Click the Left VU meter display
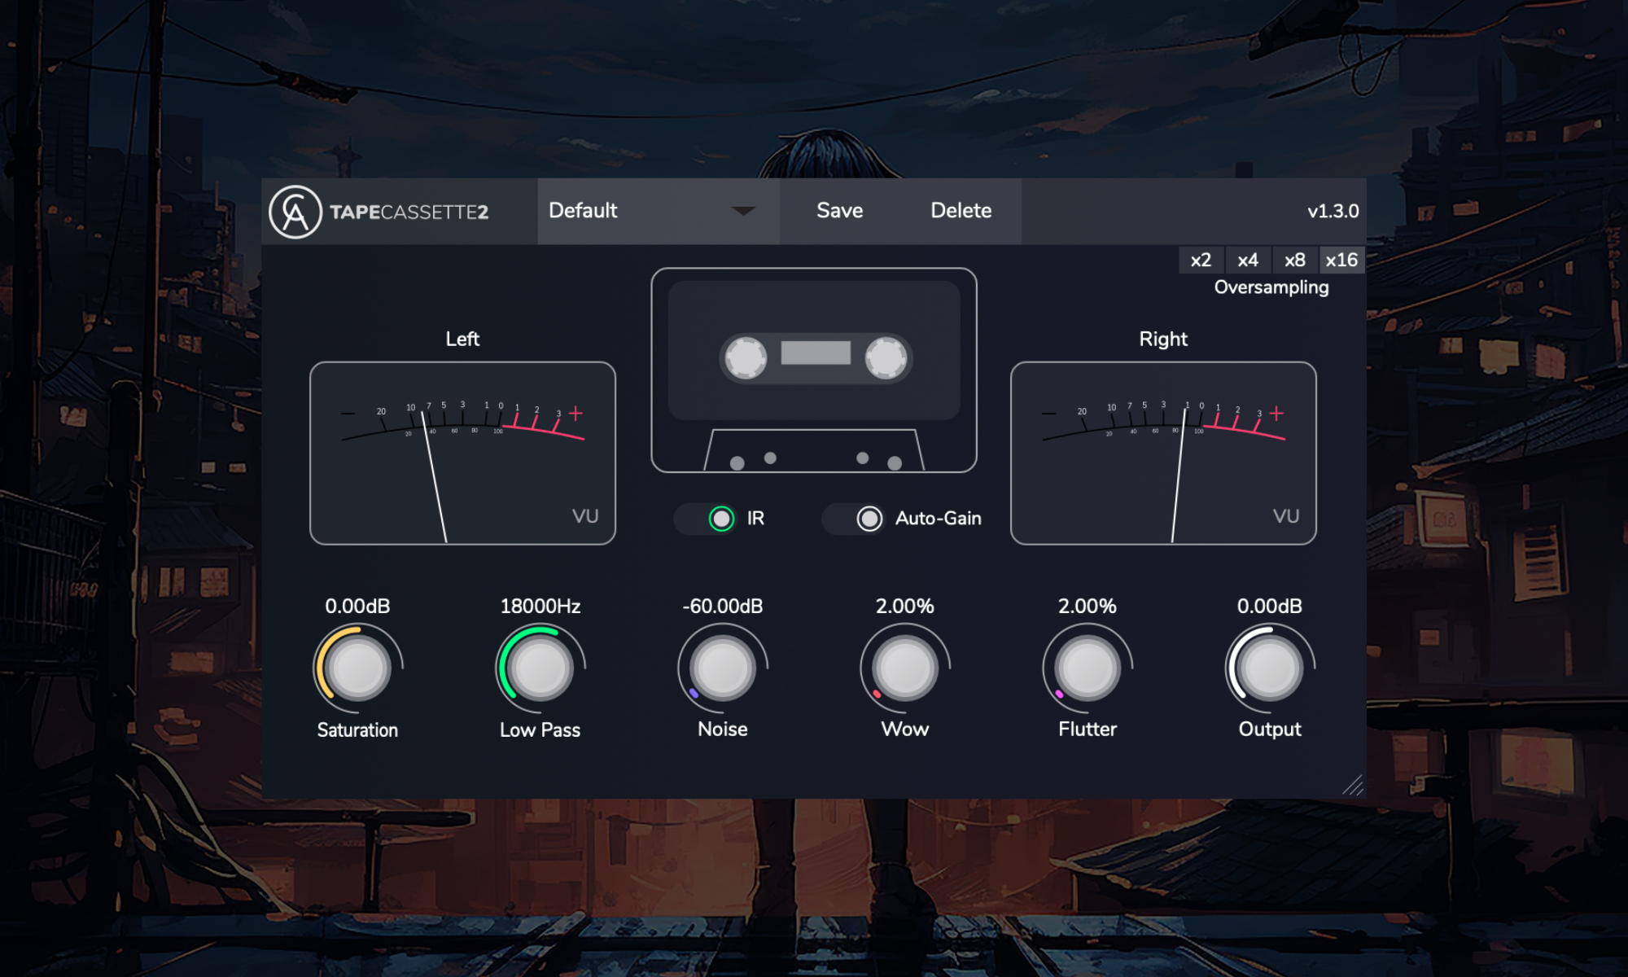This screenshot has height=977, width=1628. click(462, 453)
